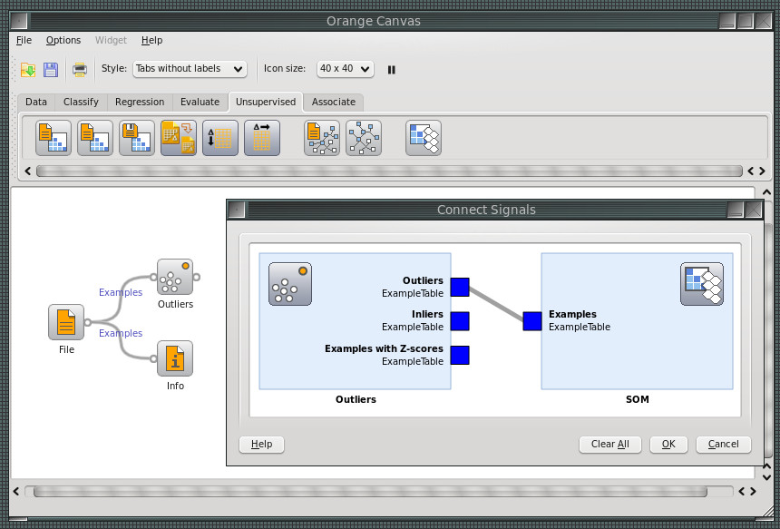Click Examples with Z-scores signal box
Image resolution: width=780 pixels, height=529 pixels.
tap(460, 355)
